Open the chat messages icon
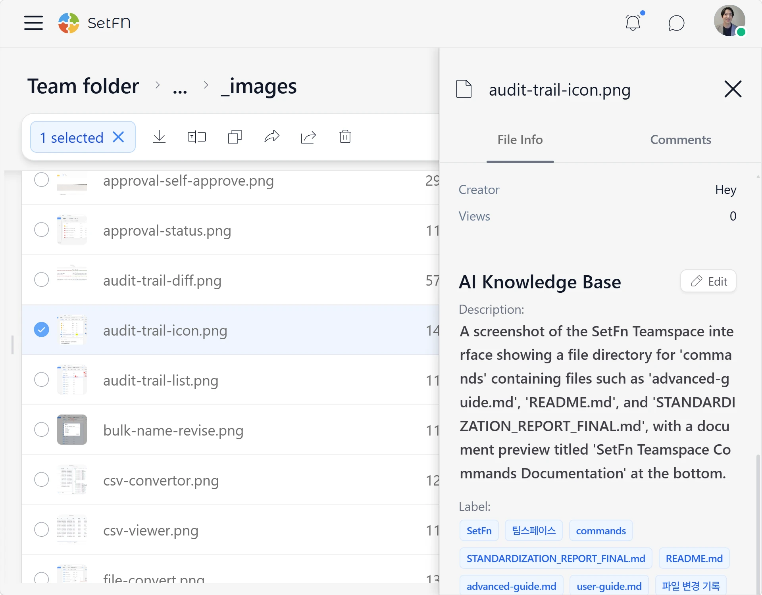The width and height of the screenshot is (762, 595). click(x=676, y=23)
